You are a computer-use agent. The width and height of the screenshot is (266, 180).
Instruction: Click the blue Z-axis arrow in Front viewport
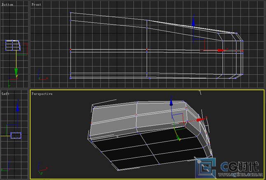[x=194, y=22]
